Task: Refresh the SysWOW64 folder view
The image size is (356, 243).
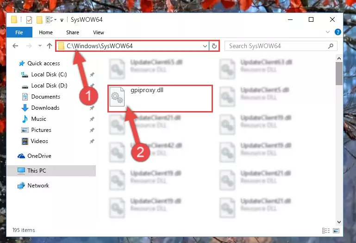Action: [214, 46]
